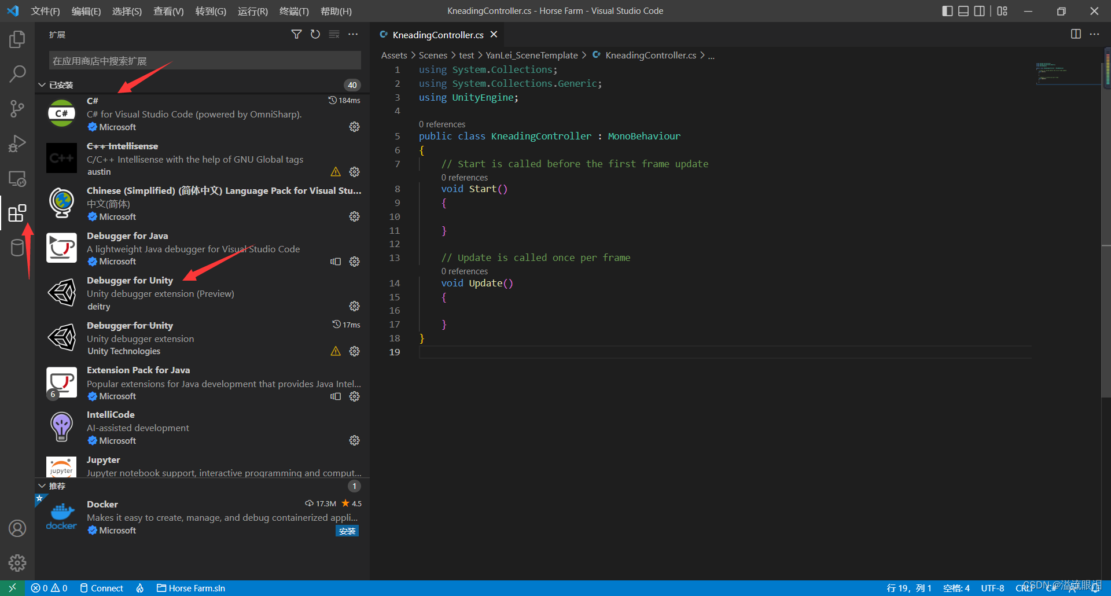
Task: Open YanLei_SceneTemplate breadcrumb dropdown
Action: [x=532, y=56]
